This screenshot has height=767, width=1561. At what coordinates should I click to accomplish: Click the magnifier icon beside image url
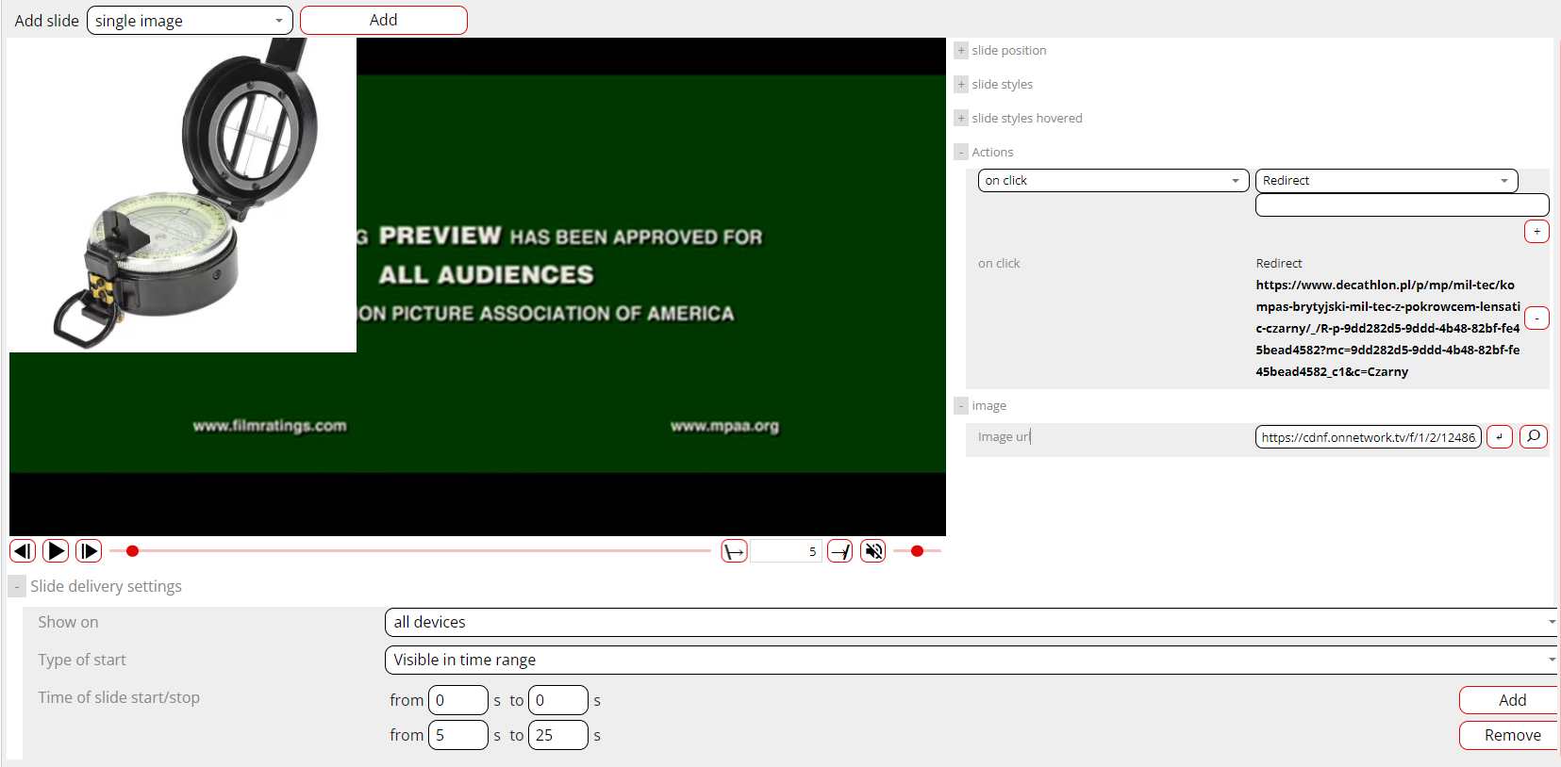[1534, 436]
